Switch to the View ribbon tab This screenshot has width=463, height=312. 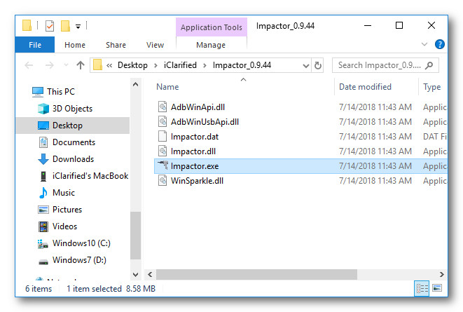pyautogui.click(x=156, y=45)
